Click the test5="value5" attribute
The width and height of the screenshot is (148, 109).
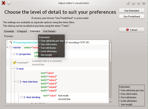pyautogui.click(x=49, y=91)
